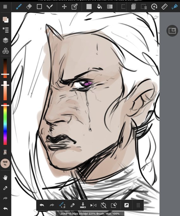Image resolution: width=180 pixels, height=216 pixels.
Task: Open the selection options menu icon
Action: [x=144, y=7]
